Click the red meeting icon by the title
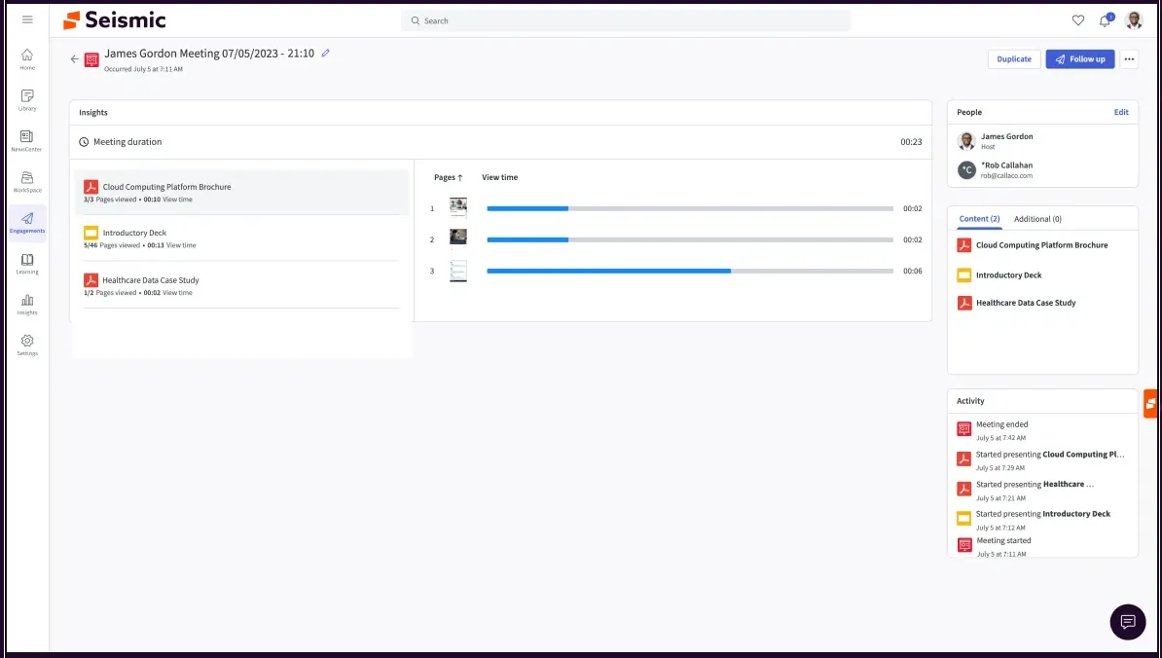 (x=91, y=60)
